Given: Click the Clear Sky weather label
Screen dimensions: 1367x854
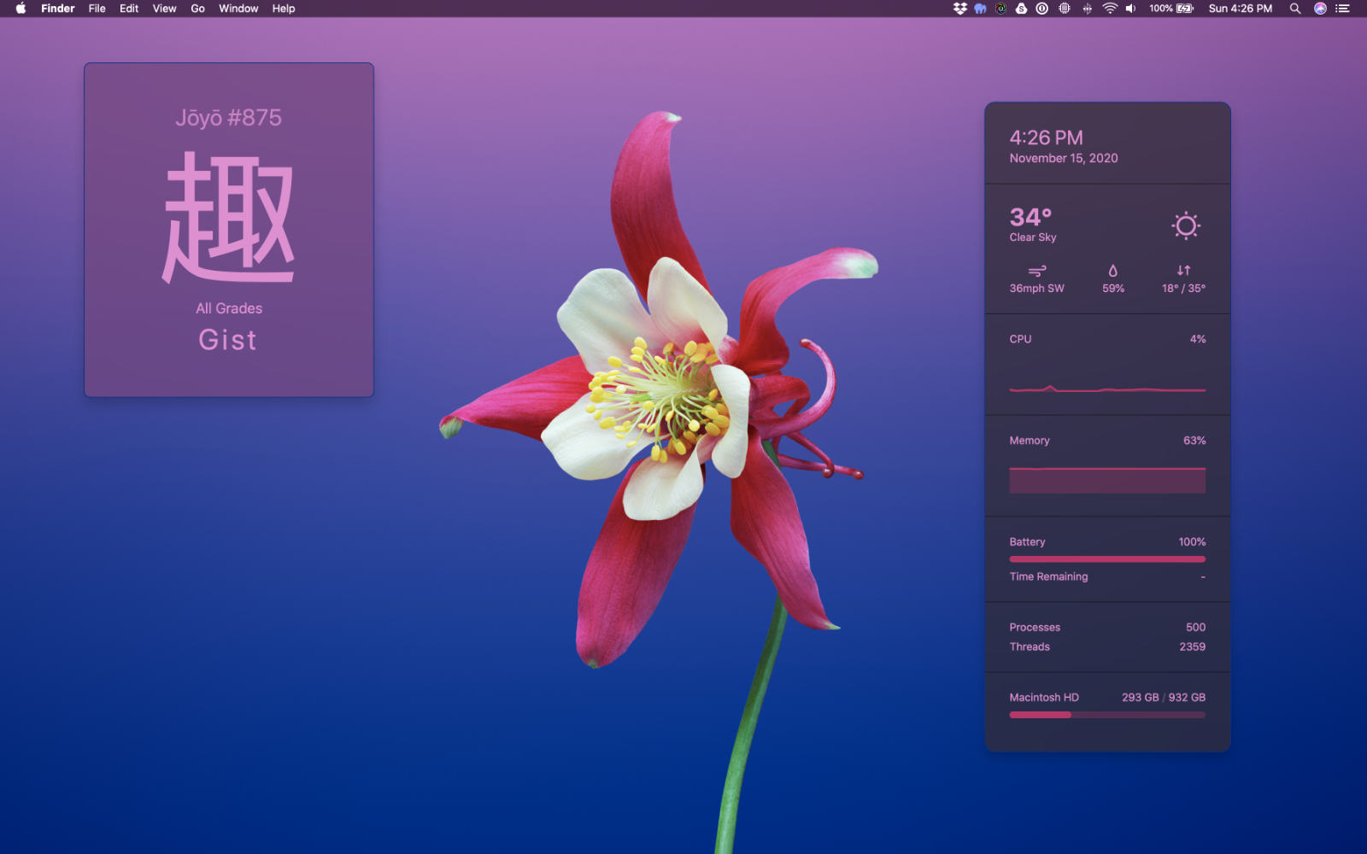Looking at the screenshot, I should [1033, 237].
